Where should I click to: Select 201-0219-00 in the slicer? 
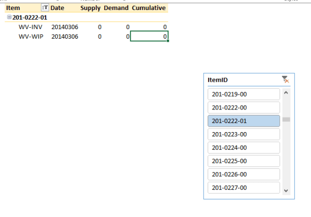243,94
